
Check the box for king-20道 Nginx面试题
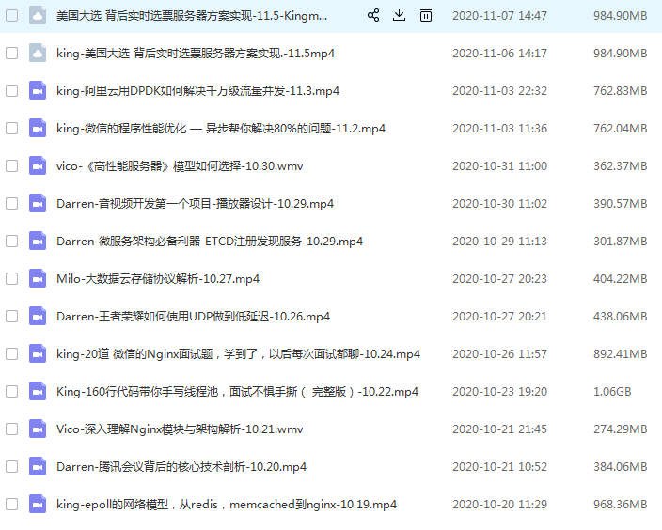[12, 353]
